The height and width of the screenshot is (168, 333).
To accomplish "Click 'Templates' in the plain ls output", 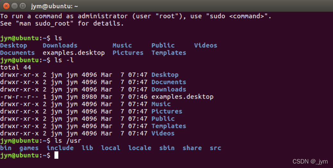I will 169,53.
